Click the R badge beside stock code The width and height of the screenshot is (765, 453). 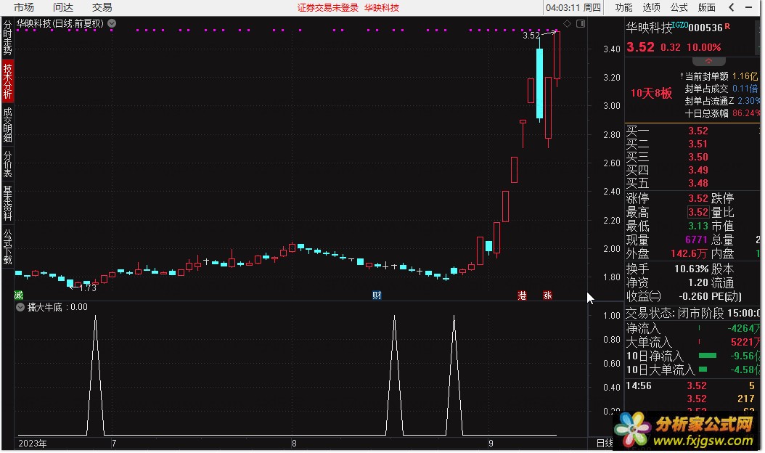coord(727,26)
